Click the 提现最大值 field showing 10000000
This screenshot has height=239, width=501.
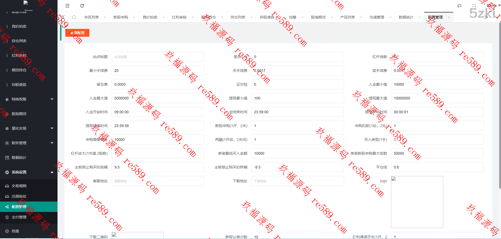tap(437, 98)
